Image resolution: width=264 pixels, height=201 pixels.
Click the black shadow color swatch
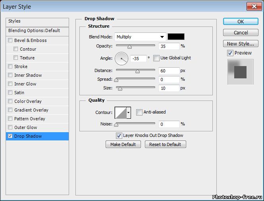(x=176, y=37)
